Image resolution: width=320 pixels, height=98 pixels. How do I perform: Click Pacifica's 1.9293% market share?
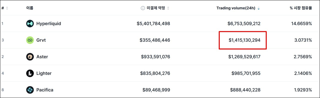[303, 90]
